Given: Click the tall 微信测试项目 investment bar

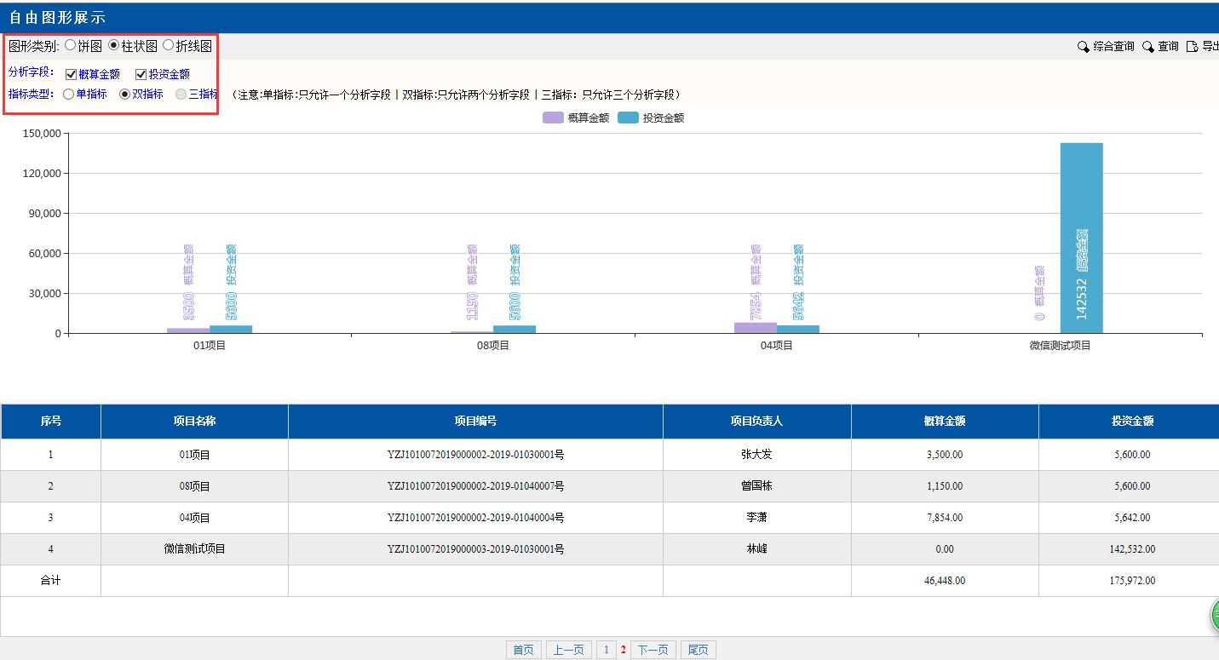Looking at the screenshot, I should click(x=1081, y=238).
